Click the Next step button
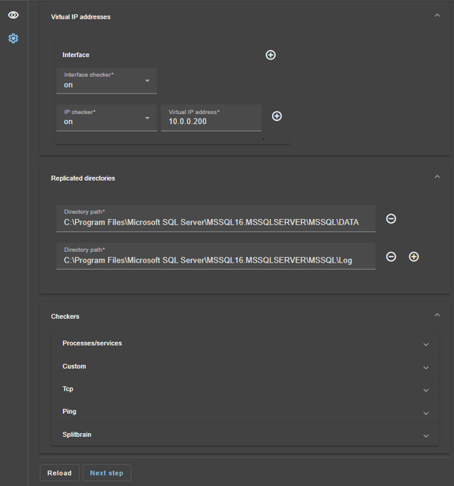 [106, 473]
